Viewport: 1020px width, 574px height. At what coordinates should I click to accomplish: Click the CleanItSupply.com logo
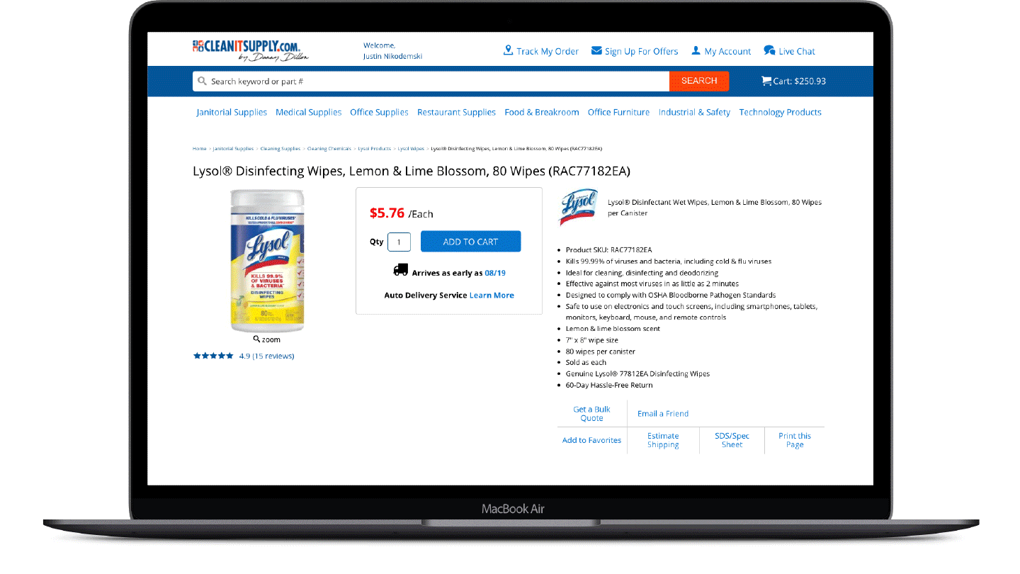(x=251, y=50)
